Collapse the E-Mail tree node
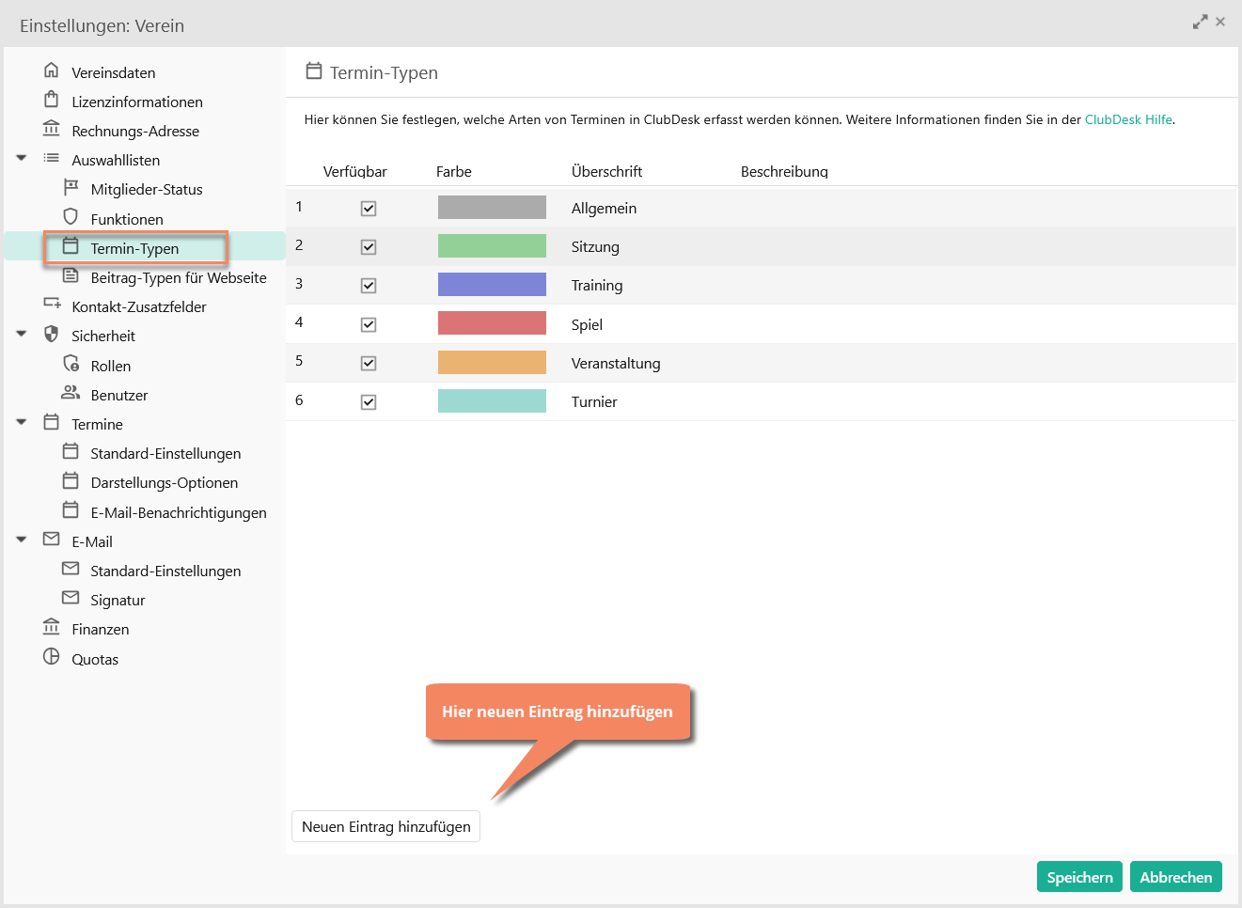The width and height of the screenshot is (1242, 908). click(22, 540)
